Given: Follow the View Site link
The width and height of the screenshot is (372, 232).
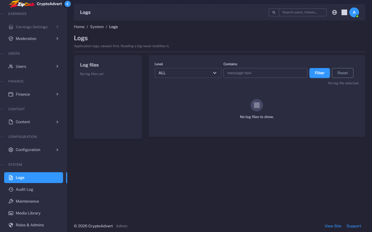Looking at the screenshot, I should pos(333,226).
